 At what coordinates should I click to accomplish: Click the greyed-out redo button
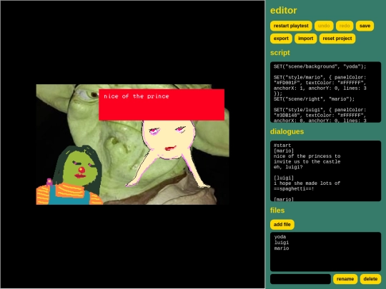345,26
